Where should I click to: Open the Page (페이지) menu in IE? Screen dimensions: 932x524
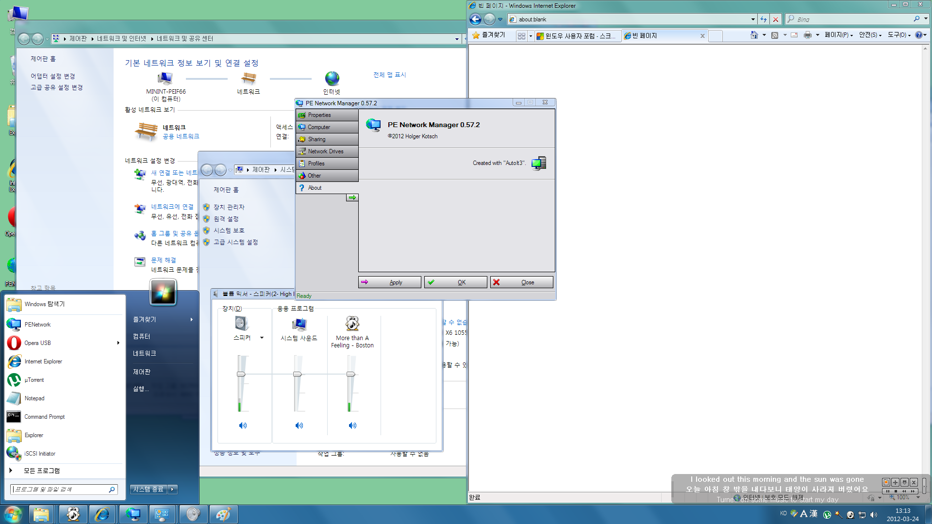pyautogui.click(x=838, y=35)
